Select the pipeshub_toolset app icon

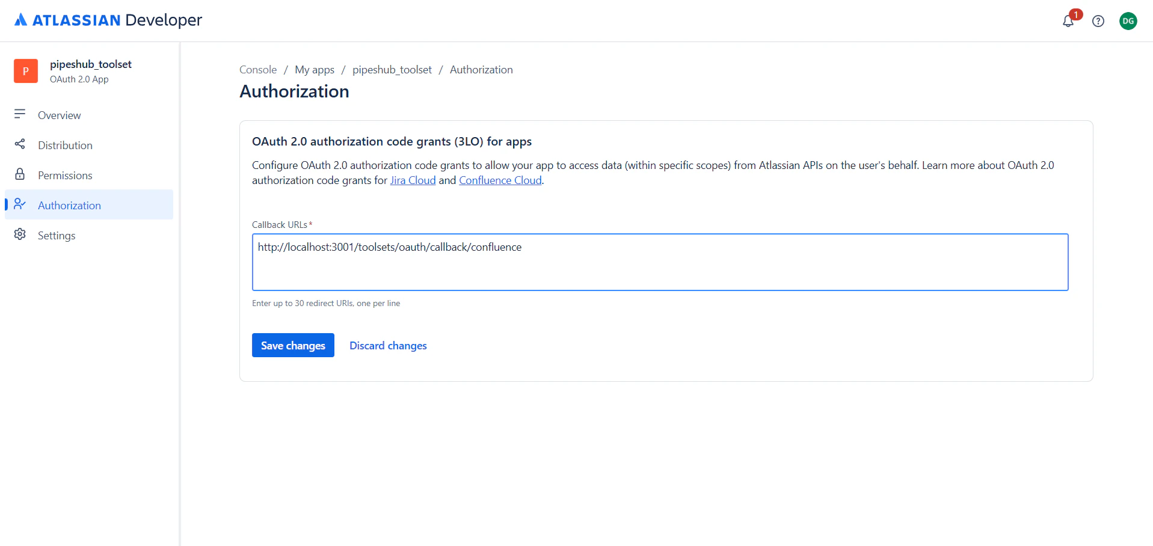pos(25,71)
